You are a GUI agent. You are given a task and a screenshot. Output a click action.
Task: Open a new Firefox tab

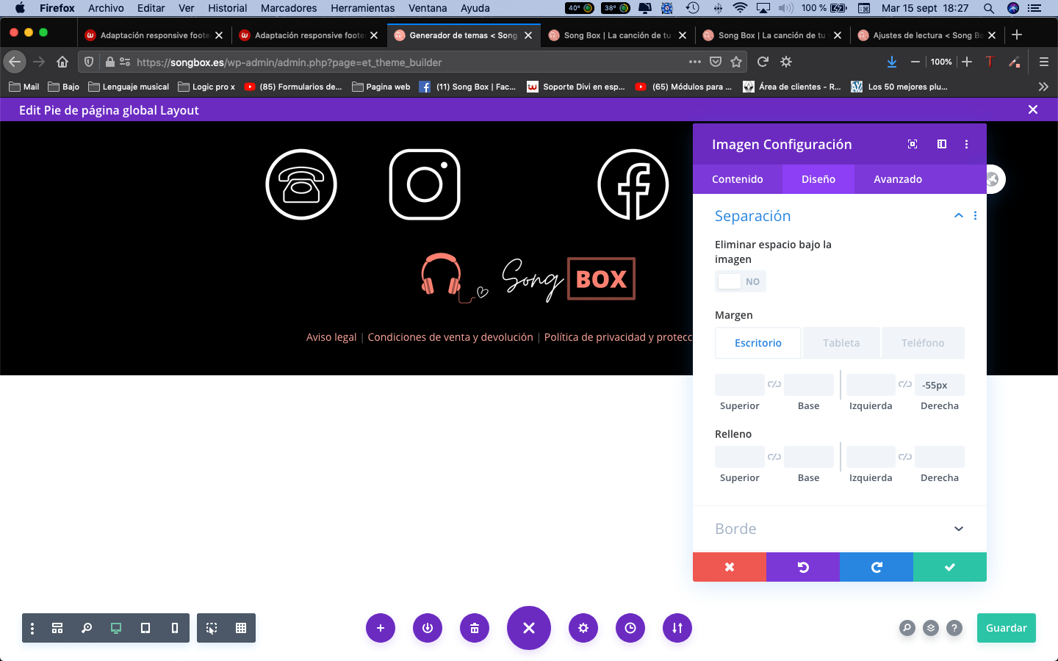coord(1017,35)
